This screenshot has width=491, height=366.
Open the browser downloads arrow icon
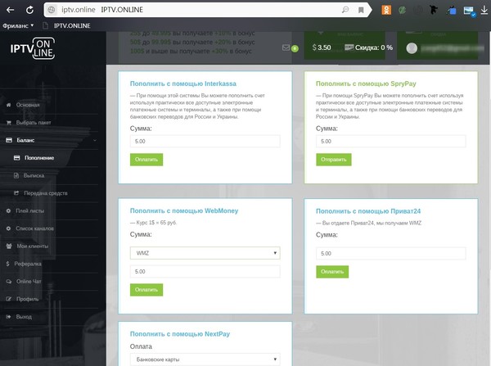click(484, 10)
